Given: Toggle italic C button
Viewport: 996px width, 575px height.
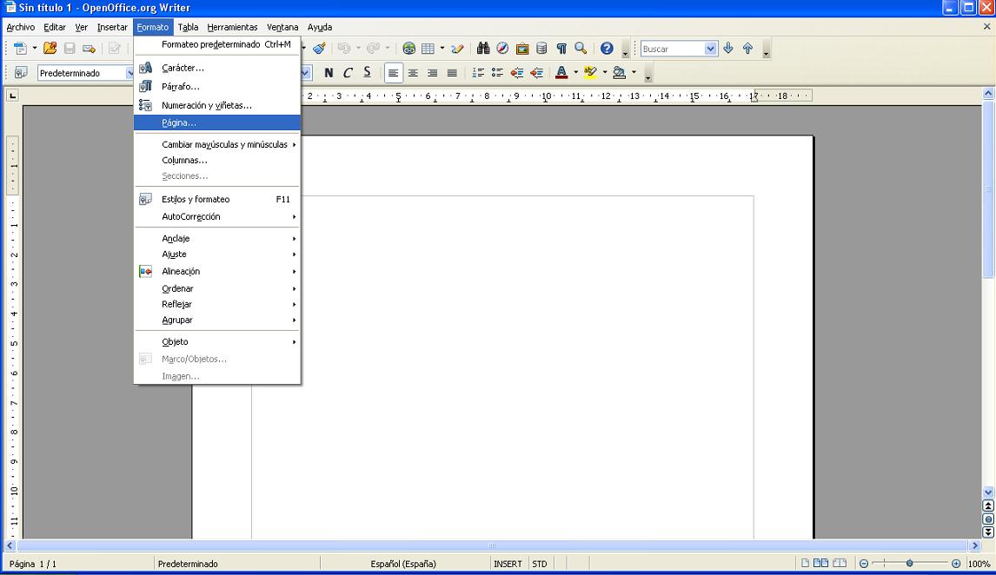Looking at the screenshot, I should click(348, 73).
